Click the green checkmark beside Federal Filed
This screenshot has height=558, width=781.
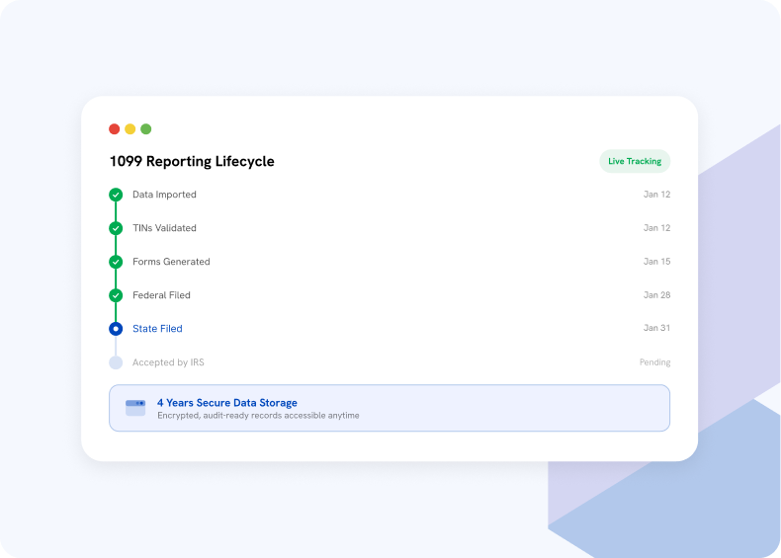pos(116,295)
